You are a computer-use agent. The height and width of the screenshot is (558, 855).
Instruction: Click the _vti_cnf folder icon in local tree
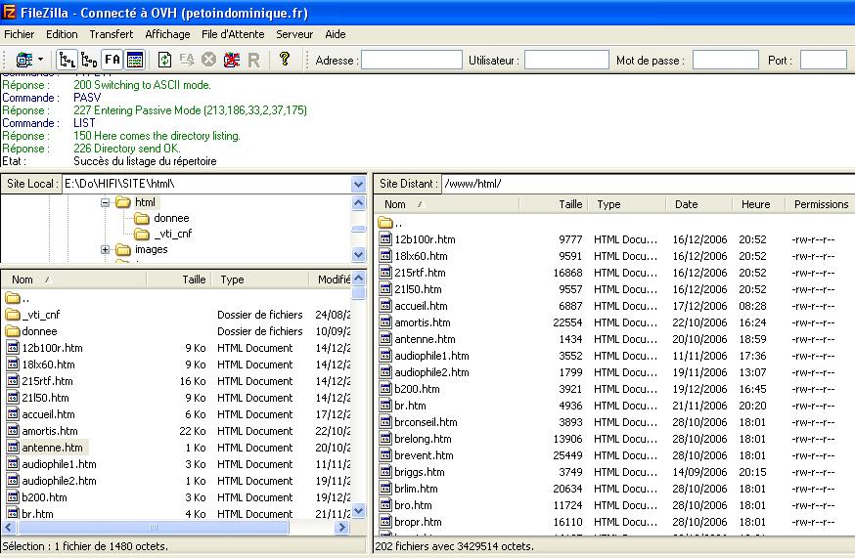coord(142,235)
